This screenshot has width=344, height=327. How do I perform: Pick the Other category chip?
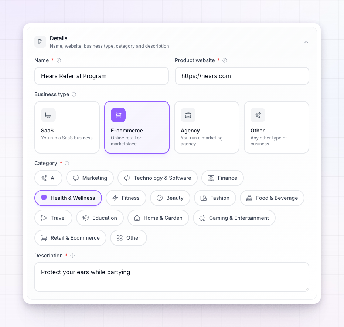tap(128, 238)
